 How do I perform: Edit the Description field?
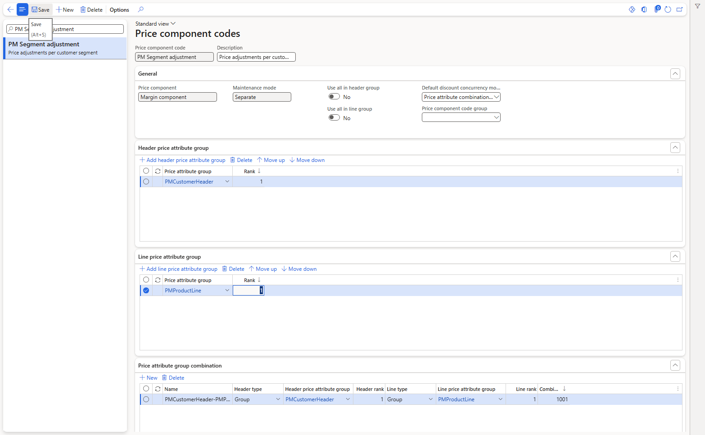point(256,57)
